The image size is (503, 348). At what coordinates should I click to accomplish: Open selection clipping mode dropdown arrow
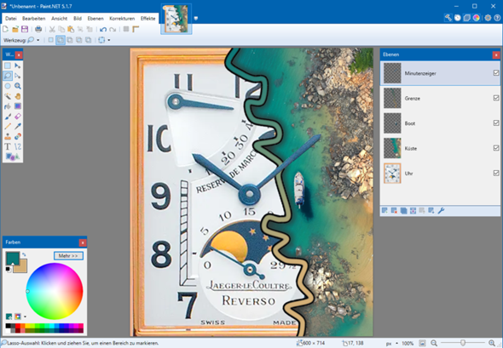109,40
